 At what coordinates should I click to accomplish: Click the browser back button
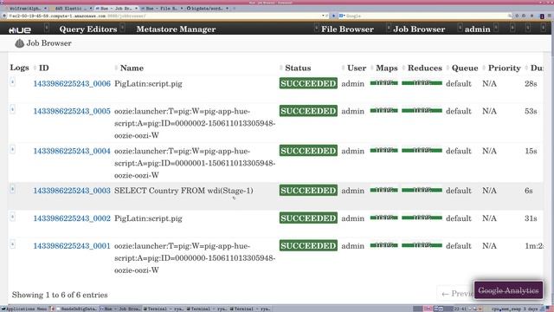[3, 16]
